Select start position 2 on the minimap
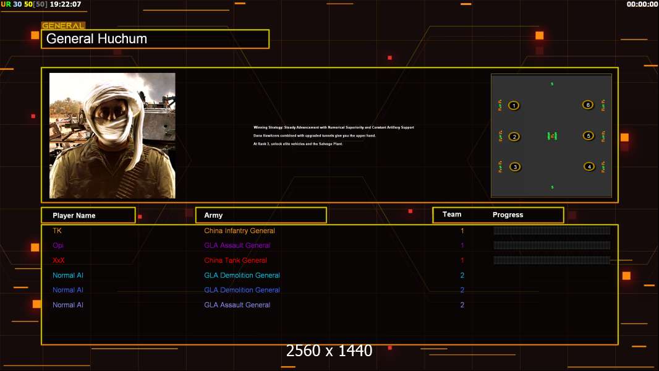The image size is (659, 371). [x=514, y=137]
